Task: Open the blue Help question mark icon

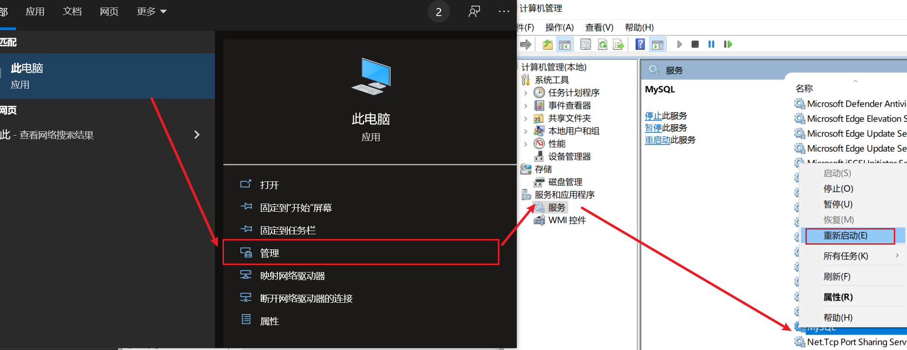Action: coord(640,44)
